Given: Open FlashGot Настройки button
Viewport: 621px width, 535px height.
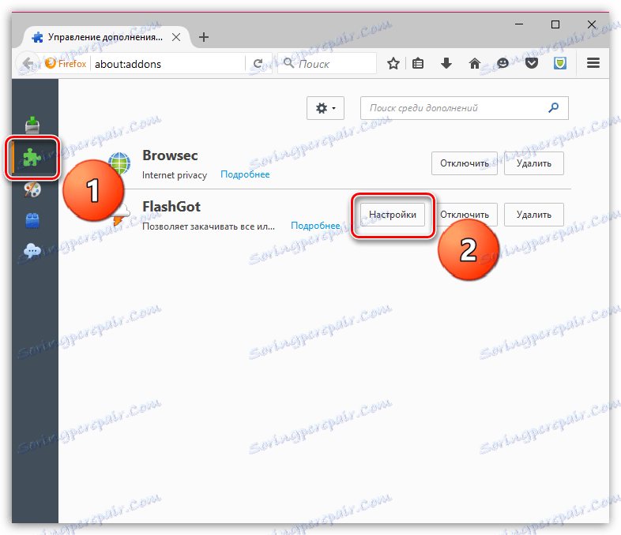Looking at the screenshot, I should 393,215.
